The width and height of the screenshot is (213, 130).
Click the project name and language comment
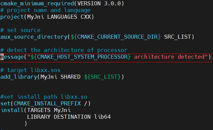click(45, 10)
